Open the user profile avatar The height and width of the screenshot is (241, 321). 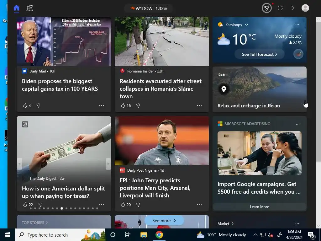[x=305, y=8]
